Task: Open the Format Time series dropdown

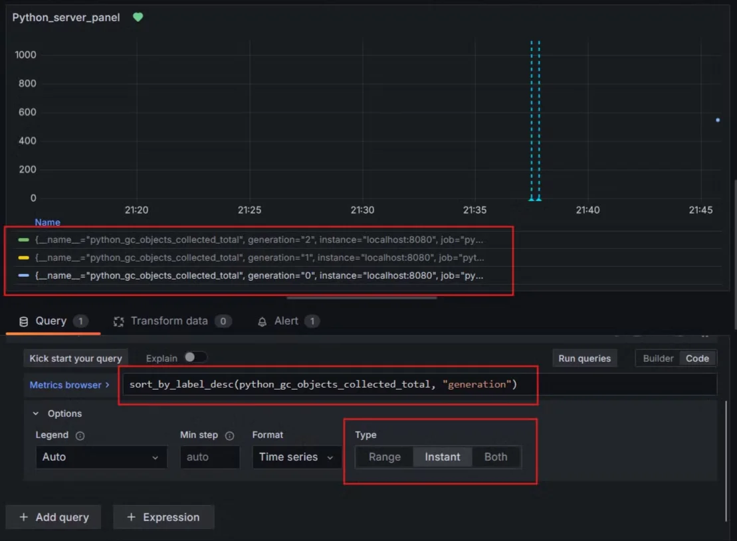Action: (297, 457)
